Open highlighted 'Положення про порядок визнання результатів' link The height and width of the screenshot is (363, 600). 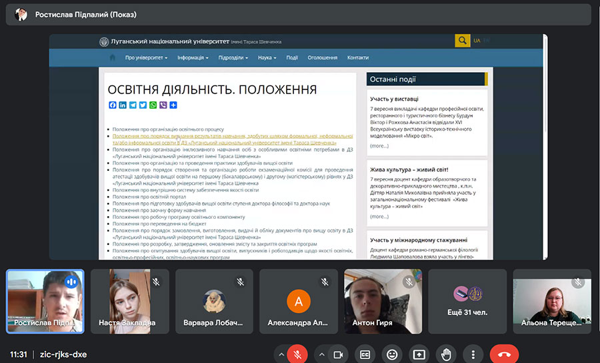233,139
